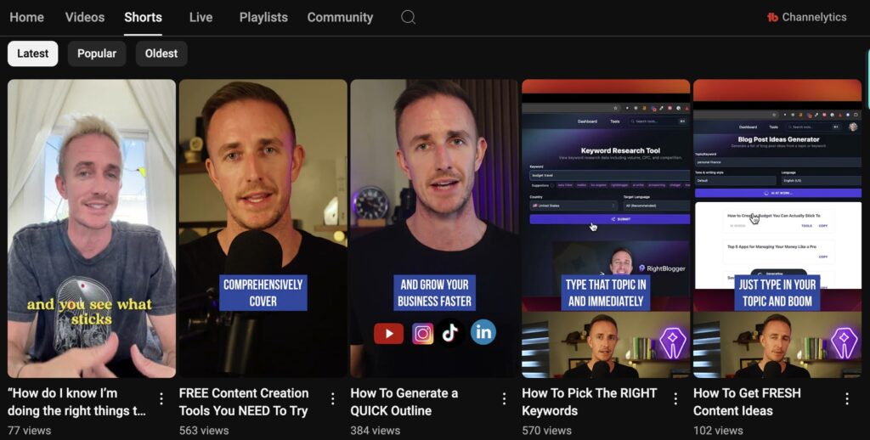Open menu for FRESH Content Ideas short

click(847, 398)
